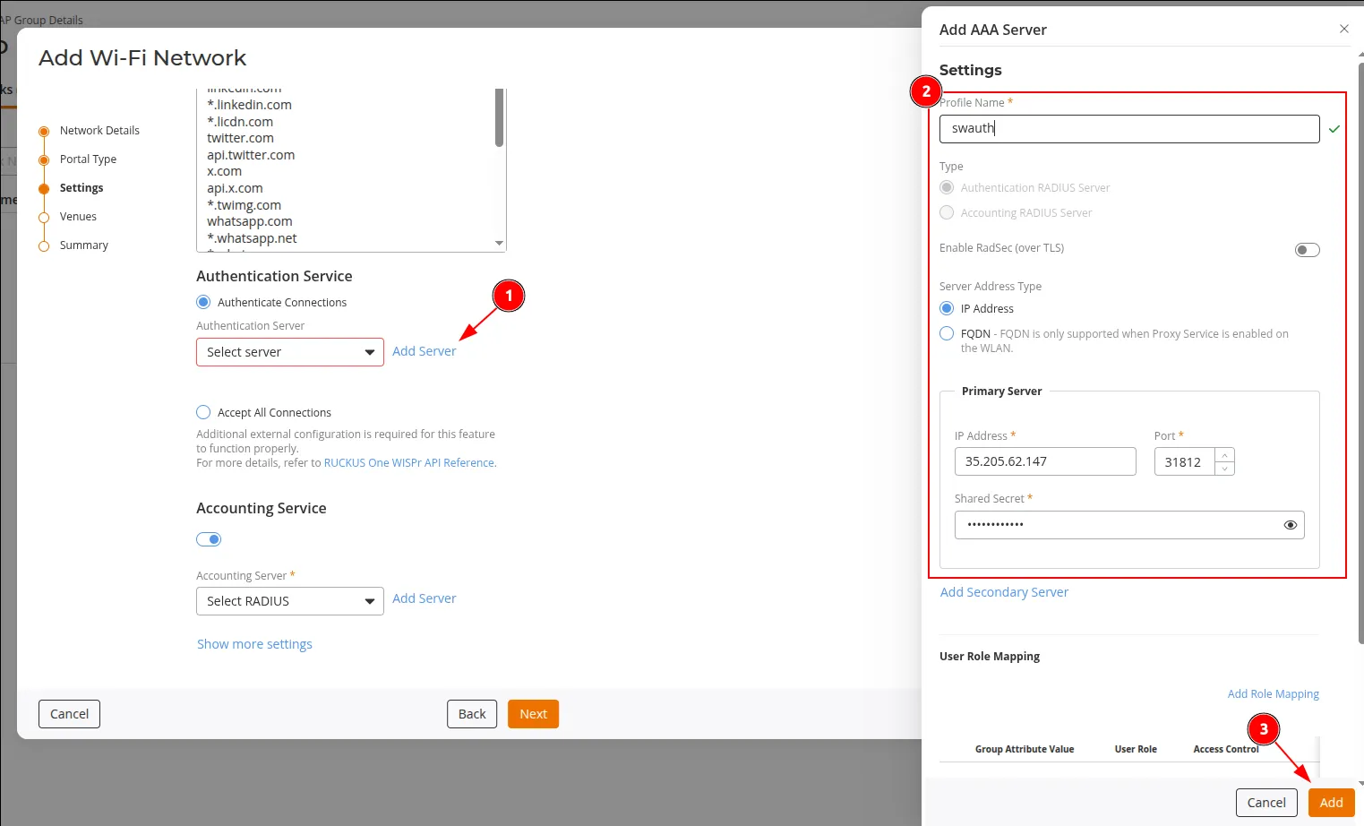Click Add Server link for accounting
Viewport: 1364px width, 826px height.
click(424, 598)
